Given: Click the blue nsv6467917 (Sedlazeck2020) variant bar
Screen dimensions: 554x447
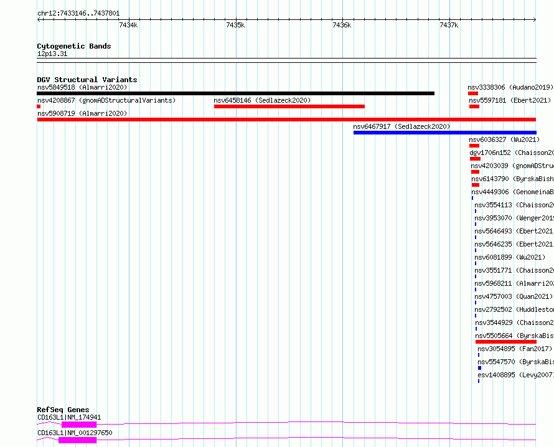Looking at the screenshot, I should [x=445, y=133].
